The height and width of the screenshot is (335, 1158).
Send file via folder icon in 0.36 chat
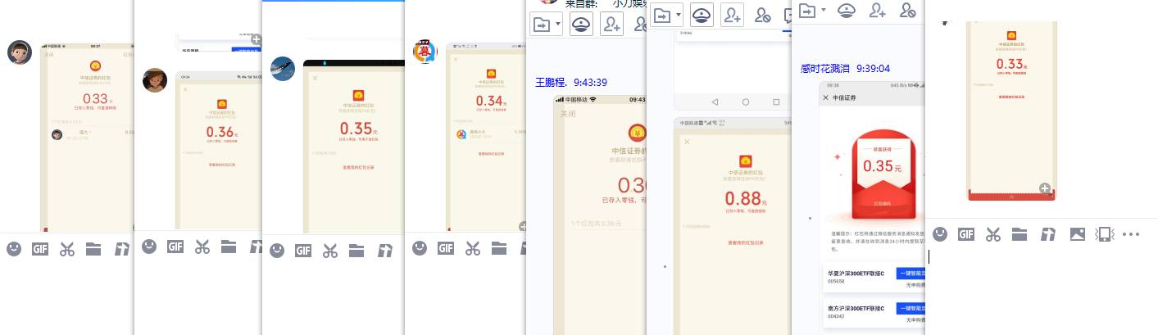[x=228, y=246]
